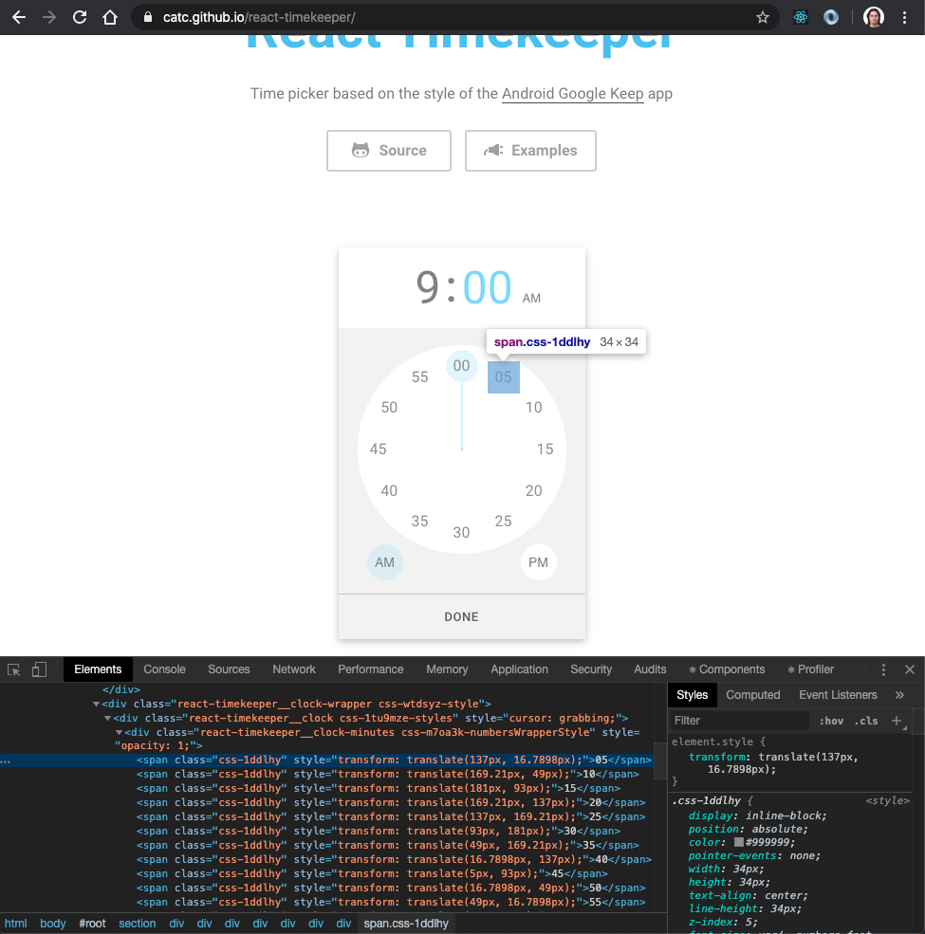
Task: Toggle element state with :hov button
Action: point(832,721)
